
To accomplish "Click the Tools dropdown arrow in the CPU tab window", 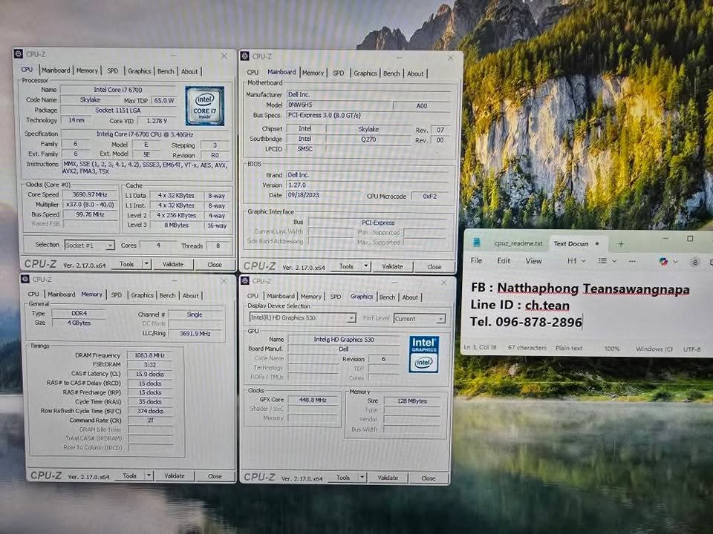I will 146,264.
